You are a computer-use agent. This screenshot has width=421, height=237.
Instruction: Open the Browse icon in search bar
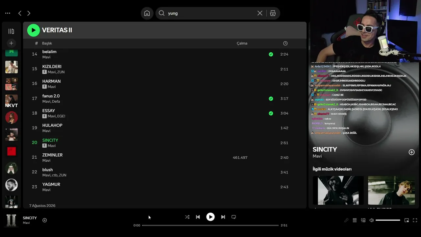273,13
